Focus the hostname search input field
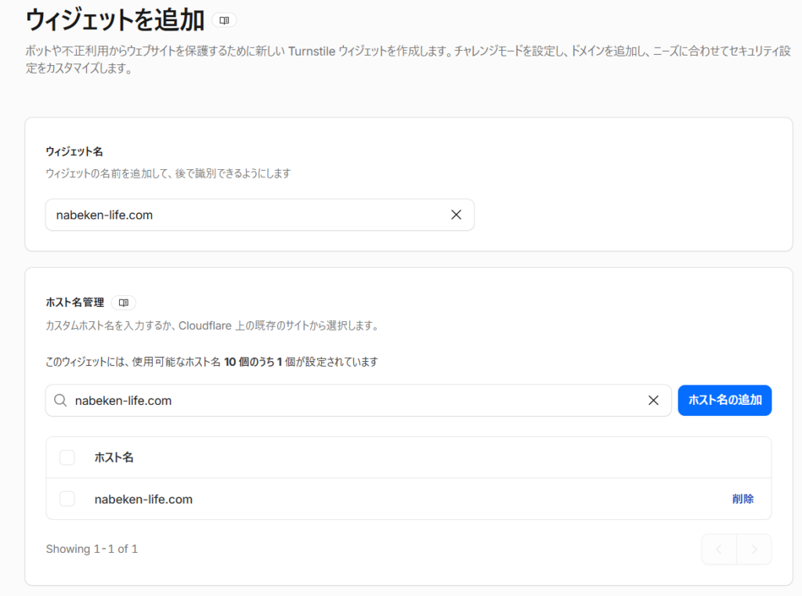 [x=358, y=400]
